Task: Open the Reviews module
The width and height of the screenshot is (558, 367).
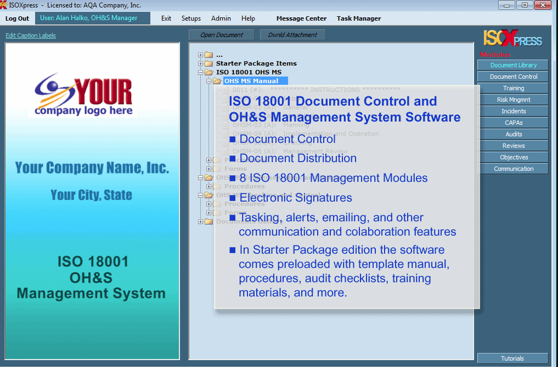Action: pyautogui.click(x=513, y=146)
